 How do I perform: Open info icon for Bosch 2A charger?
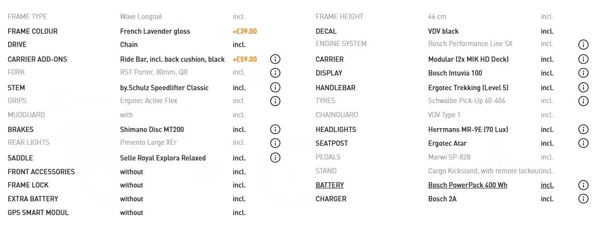pos(583,199)
